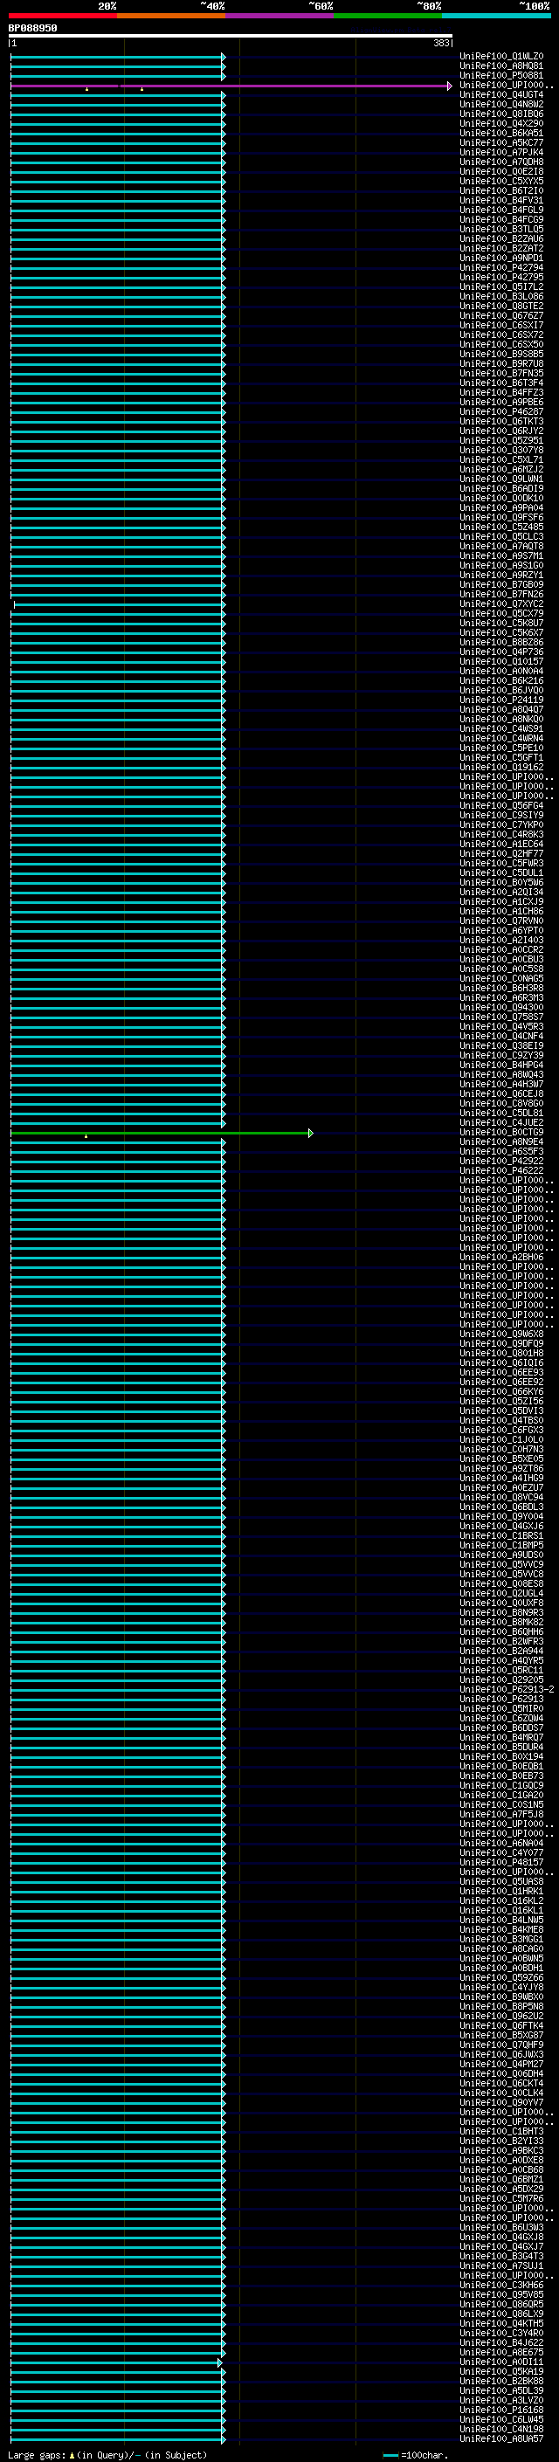This screenshot has height=2462, width=559.
Task: Click label UniRef100_Q19162
Action: tap(501, 768)
